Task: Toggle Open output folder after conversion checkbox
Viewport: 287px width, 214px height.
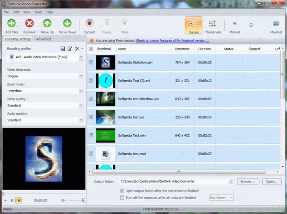Action: pyautogui.click(x=122, y=191)
